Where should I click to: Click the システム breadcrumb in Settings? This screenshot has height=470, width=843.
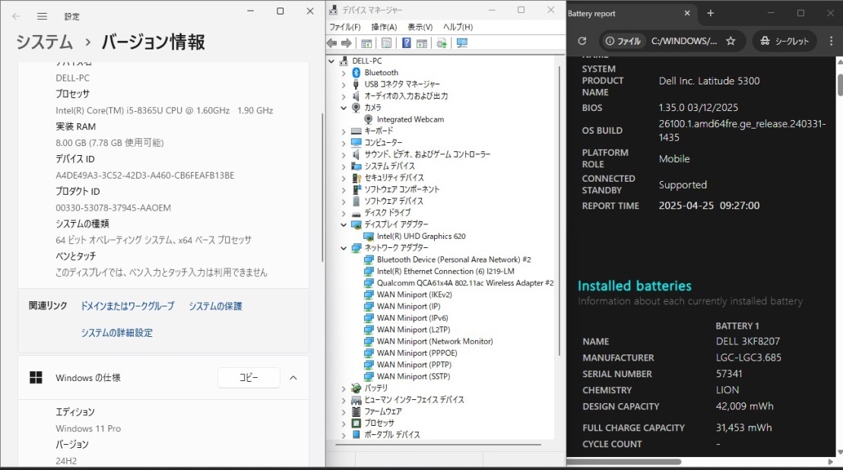point(44,42)
